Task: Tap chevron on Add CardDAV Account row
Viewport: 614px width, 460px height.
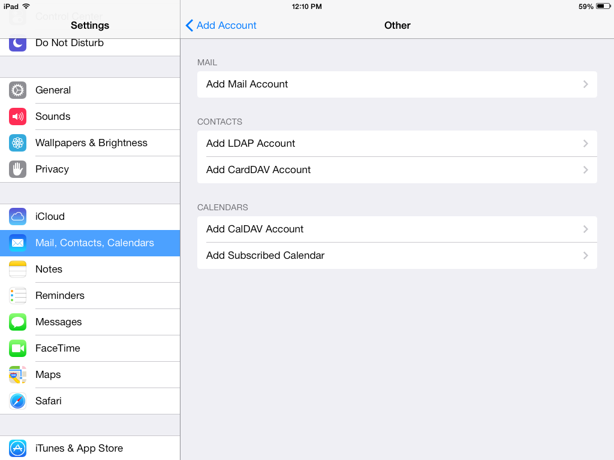Action: pos(585,170)
